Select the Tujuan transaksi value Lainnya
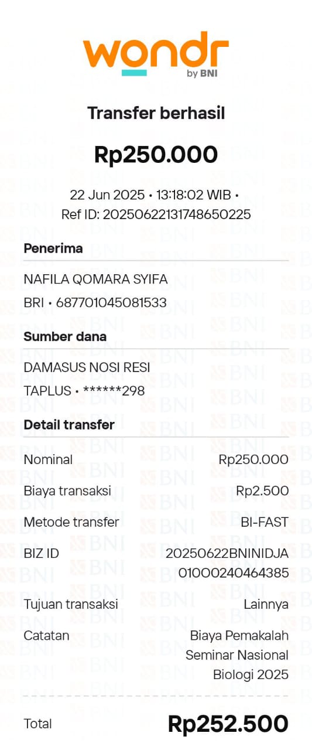This screenshot has height=750, width=312. (266, 604)
